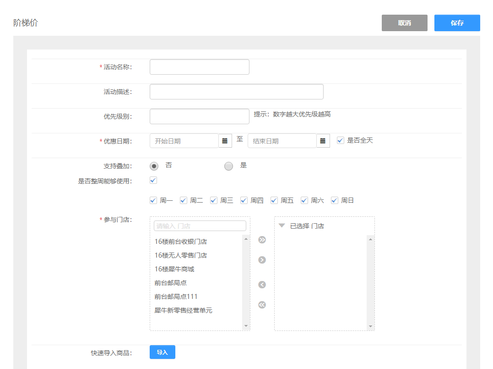
Task: Click the 取消 button
Action: pos(404,22)
